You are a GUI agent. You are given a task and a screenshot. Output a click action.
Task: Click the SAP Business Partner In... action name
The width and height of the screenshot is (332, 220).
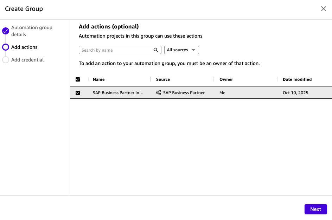pyautogui.click(x=118, y=93)
